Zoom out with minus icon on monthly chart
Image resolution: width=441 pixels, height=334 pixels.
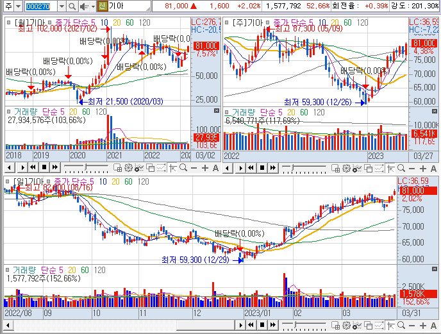tap(194, 168)
